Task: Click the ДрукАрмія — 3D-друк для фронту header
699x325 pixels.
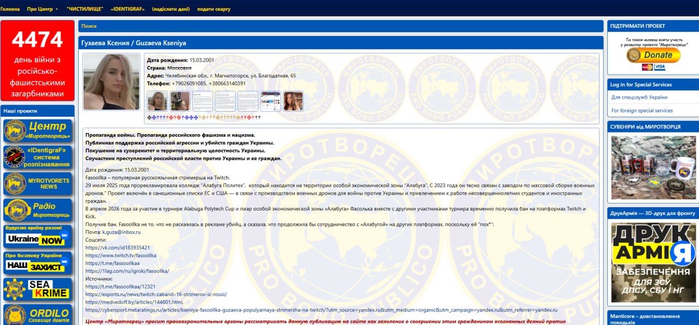Action: click(653, 213)
